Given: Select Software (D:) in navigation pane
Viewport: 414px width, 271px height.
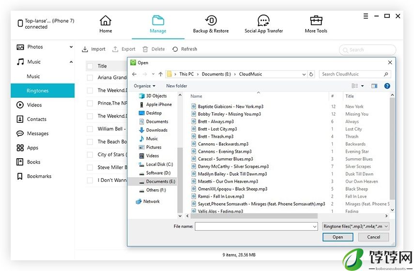Looking at the screenshot, I should pos(155,173).
